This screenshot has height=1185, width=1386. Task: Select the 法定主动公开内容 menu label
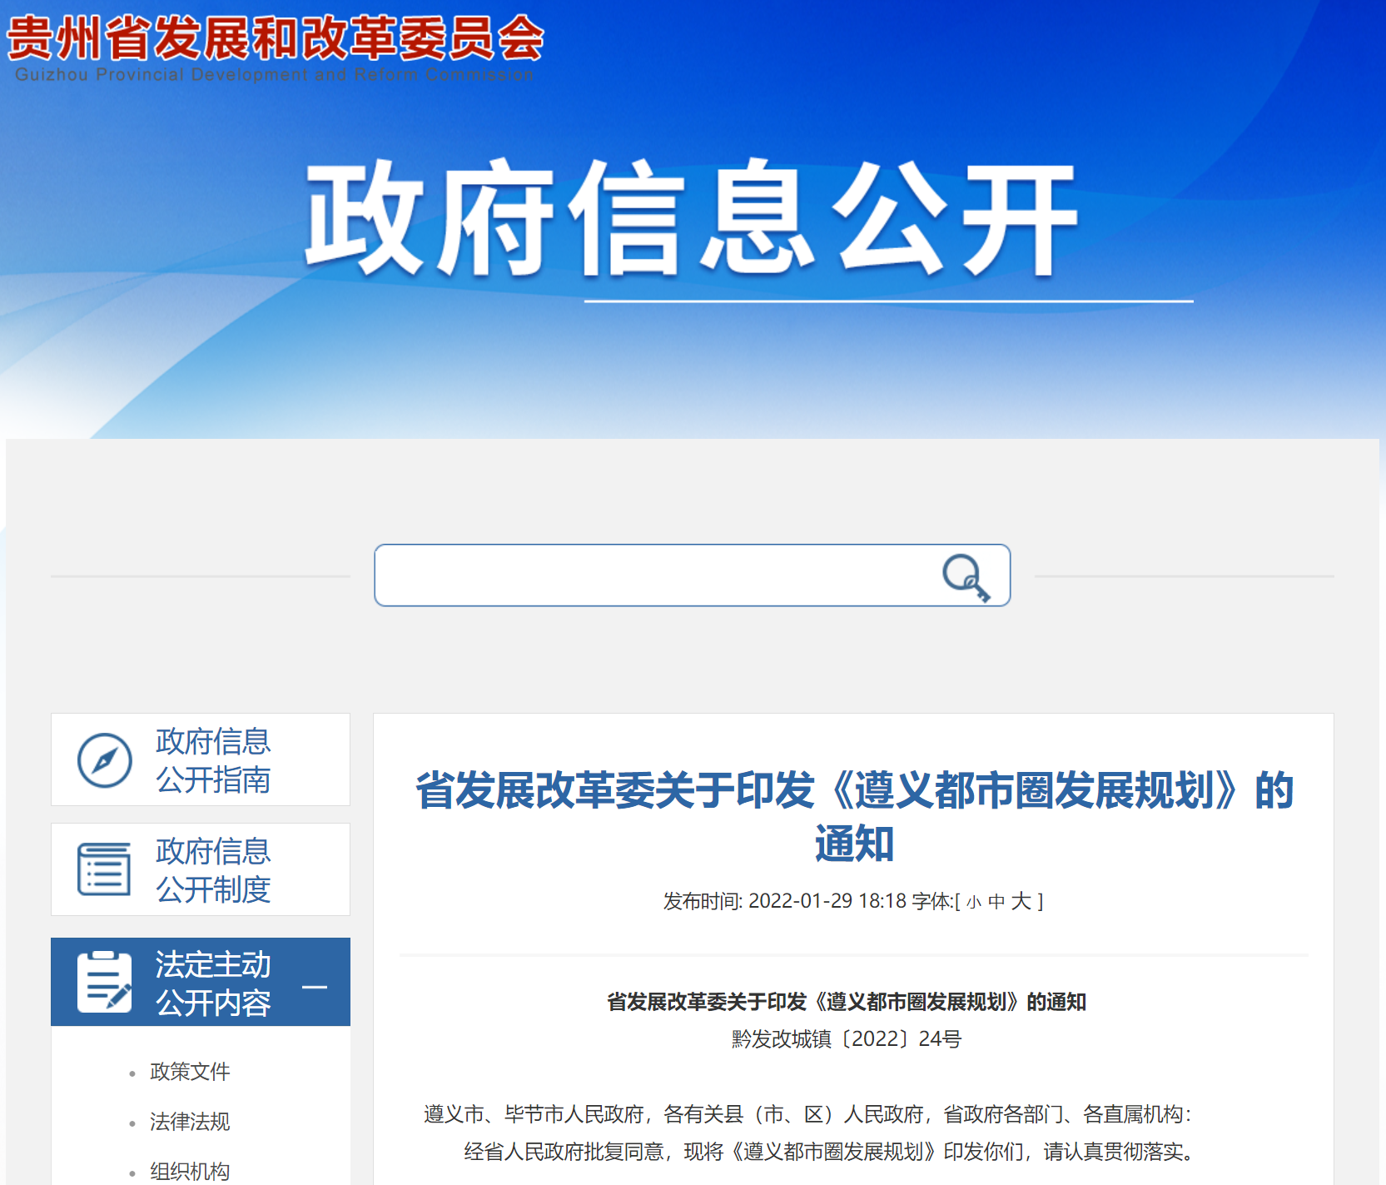[x=213, y=983]
